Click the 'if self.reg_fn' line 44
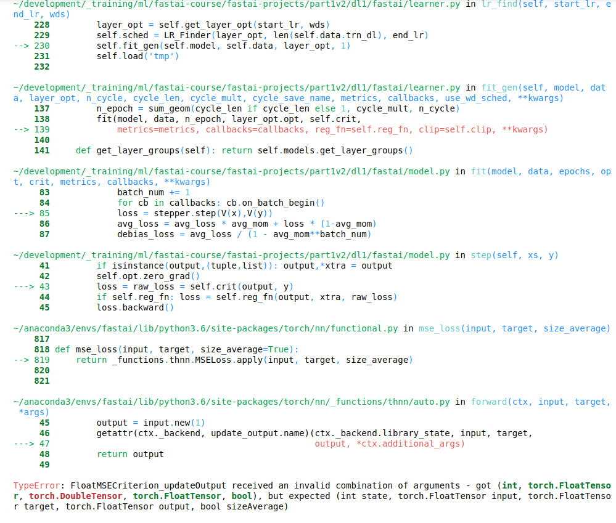 (x=247, y=297)
